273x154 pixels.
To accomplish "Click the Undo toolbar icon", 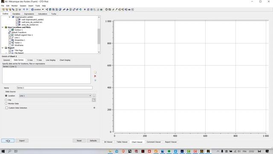I will (24, 9).
